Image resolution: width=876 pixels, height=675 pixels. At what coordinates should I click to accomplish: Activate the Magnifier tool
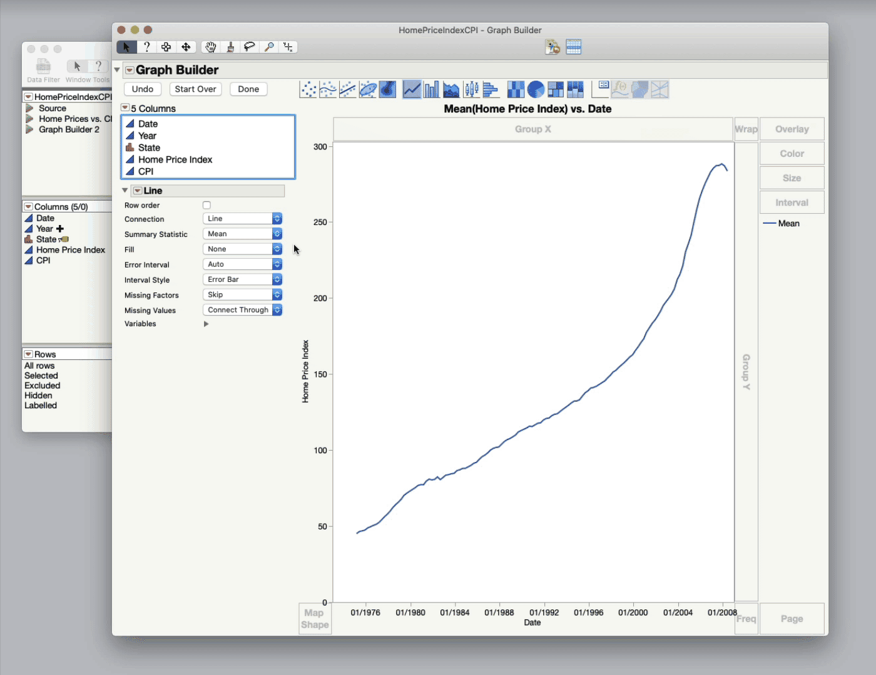tap(269, 47)
